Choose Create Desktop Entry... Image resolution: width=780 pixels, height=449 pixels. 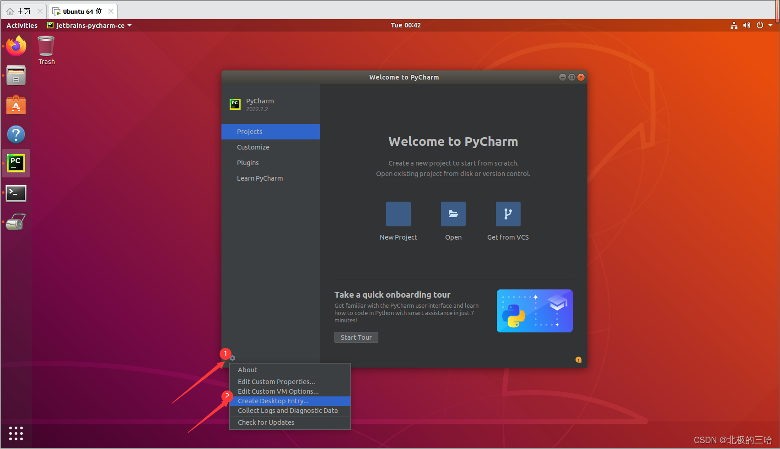(290, 401)
